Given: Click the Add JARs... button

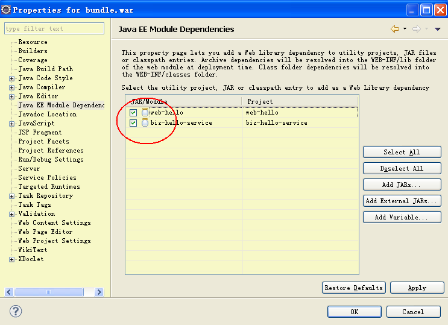Looking at the screenshot, I should click(402, 185).
